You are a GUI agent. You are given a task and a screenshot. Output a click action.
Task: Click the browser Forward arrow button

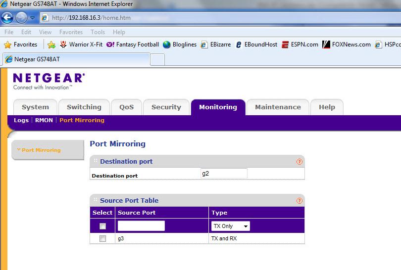point(21,18)
